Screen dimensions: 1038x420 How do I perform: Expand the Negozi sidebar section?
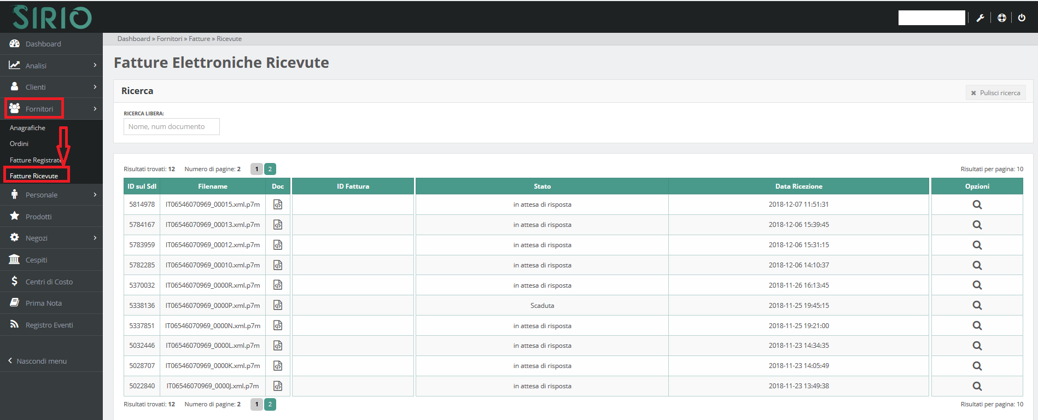51,238
